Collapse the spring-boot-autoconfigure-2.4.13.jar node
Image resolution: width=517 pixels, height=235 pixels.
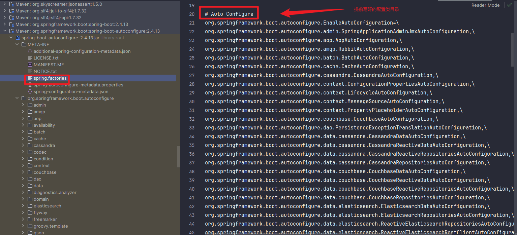click(11, 38)
